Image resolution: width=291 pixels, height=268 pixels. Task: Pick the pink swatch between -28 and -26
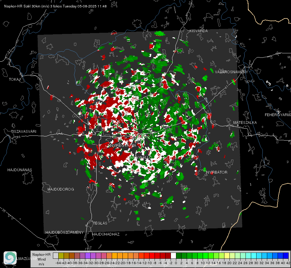[104, 255]
